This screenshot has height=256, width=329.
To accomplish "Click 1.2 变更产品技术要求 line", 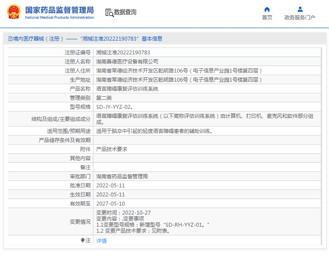I will click(x=133, y=231).
